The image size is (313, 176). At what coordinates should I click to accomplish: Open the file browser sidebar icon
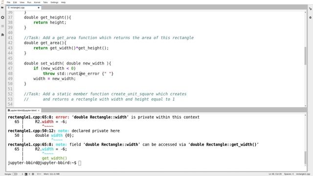(2, 8)
